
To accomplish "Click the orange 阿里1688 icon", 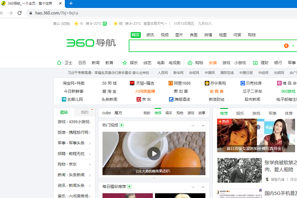I will (x=170, y=83).
